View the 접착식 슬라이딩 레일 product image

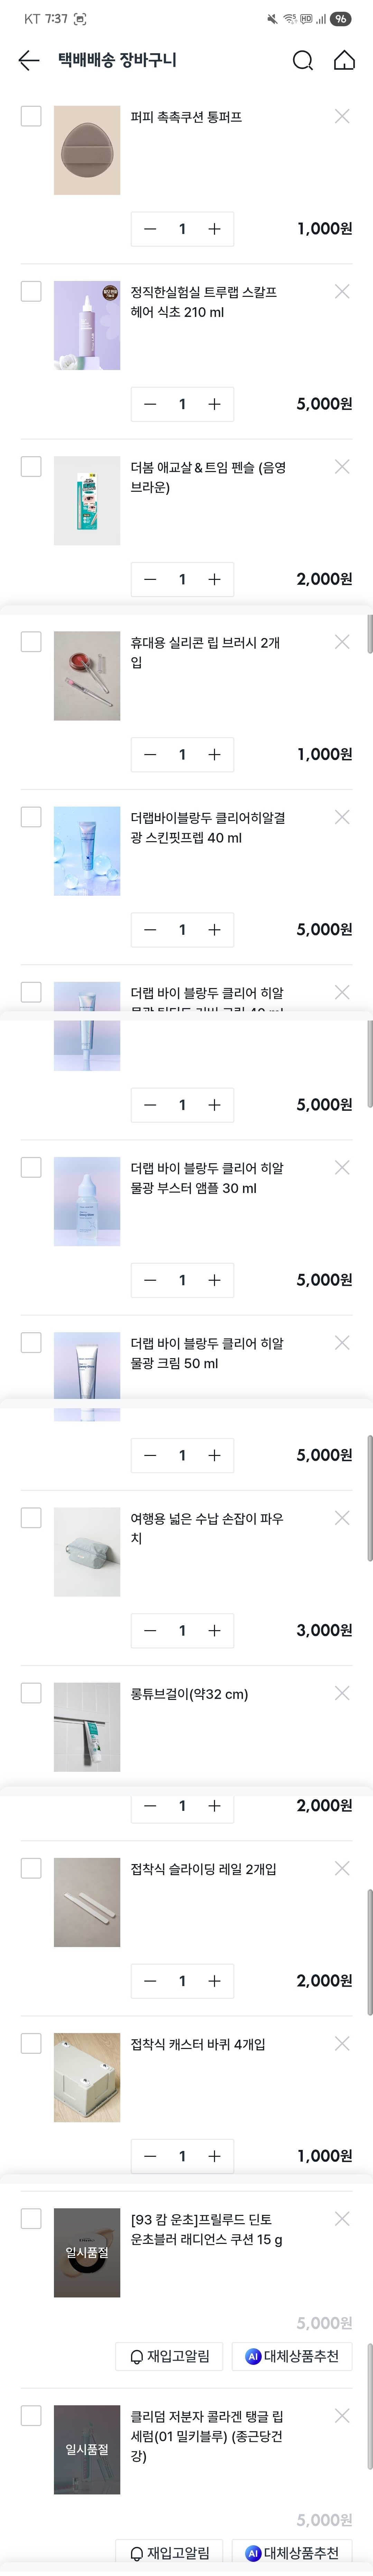point(87,1902)
